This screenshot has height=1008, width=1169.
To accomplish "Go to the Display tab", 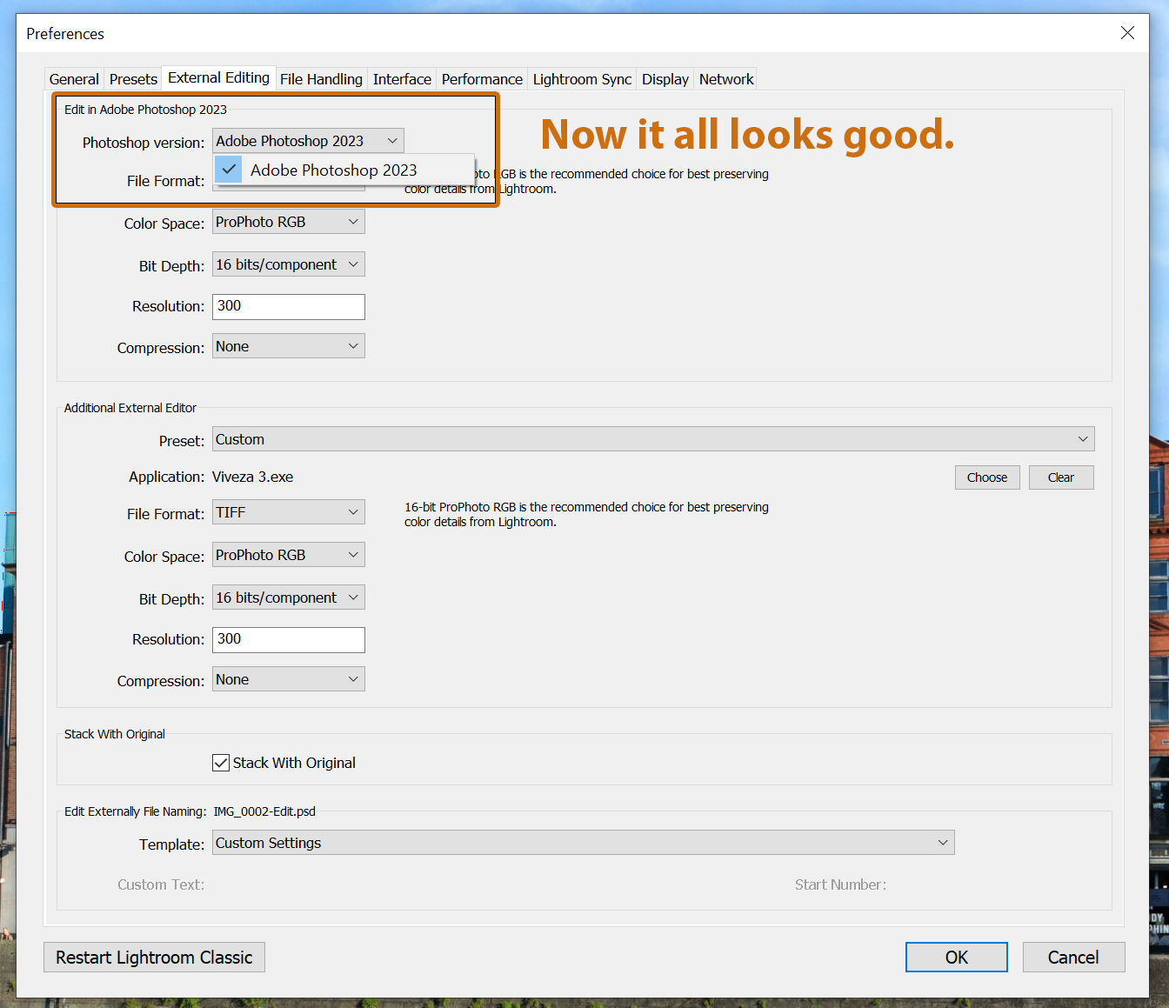I will (665, 79).
